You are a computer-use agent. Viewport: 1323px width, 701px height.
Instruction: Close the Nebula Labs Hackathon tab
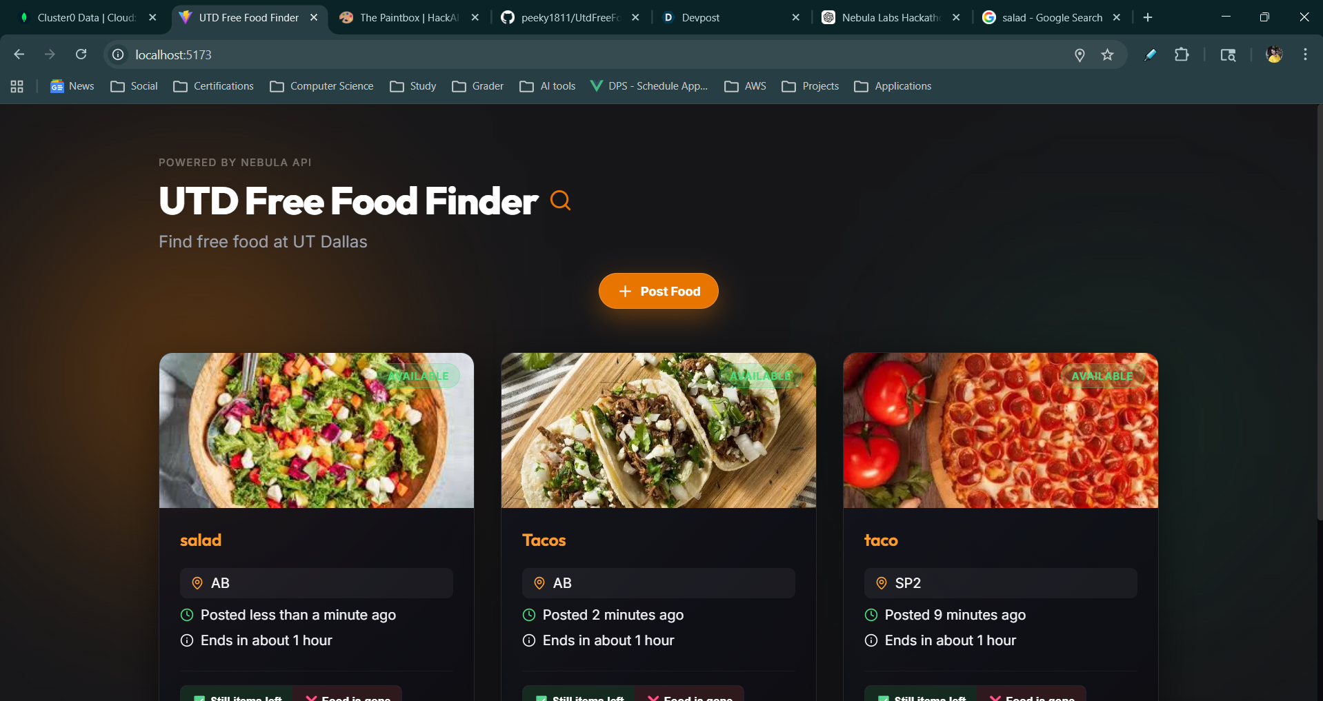point(956,17)
